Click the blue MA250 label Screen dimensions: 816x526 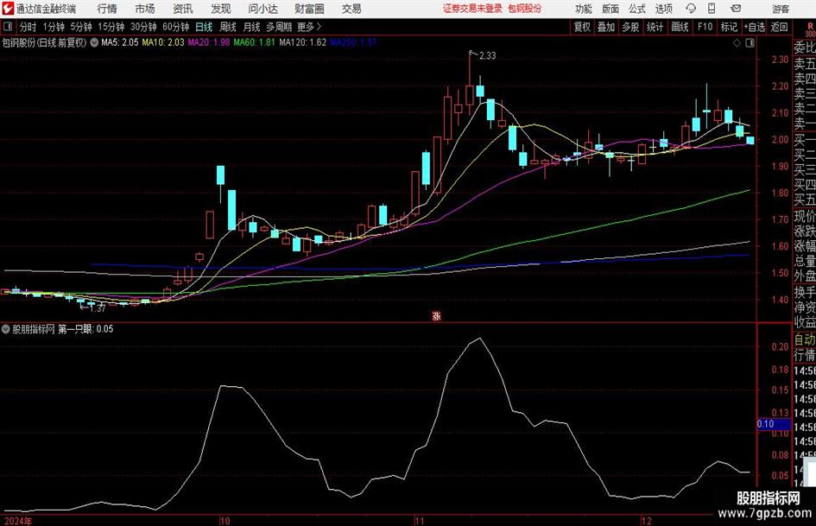point(353,42)
